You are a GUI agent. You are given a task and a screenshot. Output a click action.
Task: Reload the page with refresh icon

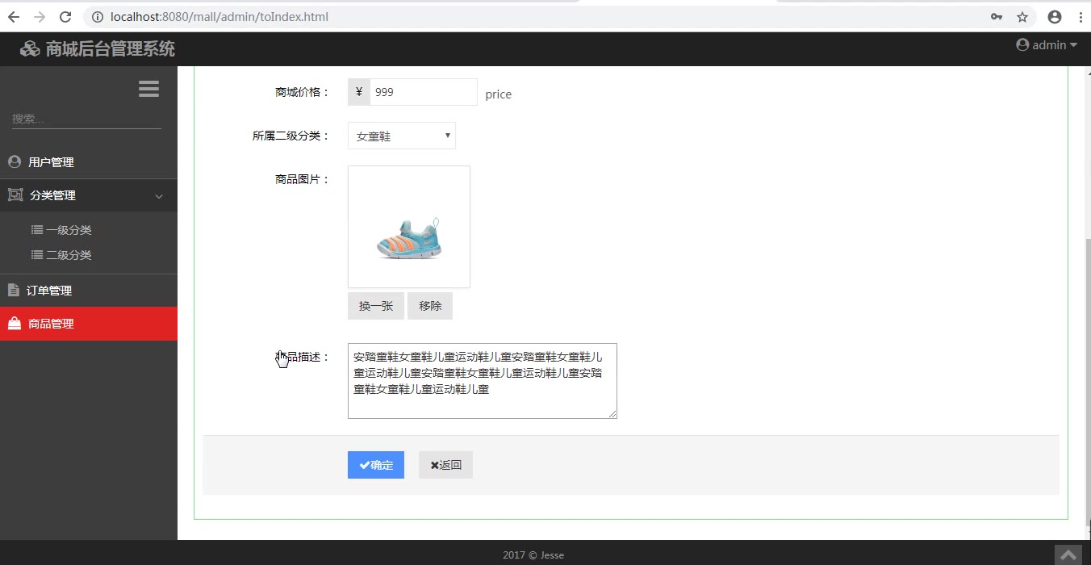coord(66,16)
